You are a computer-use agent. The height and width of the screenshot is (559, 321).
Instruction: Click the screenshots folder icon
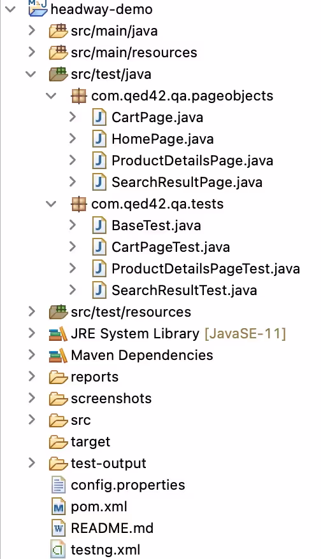(x=58, y=399)
